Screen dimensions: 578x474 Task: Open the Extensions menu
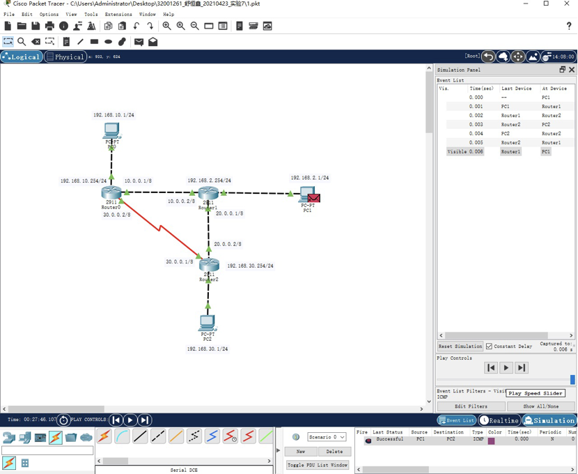118,14
